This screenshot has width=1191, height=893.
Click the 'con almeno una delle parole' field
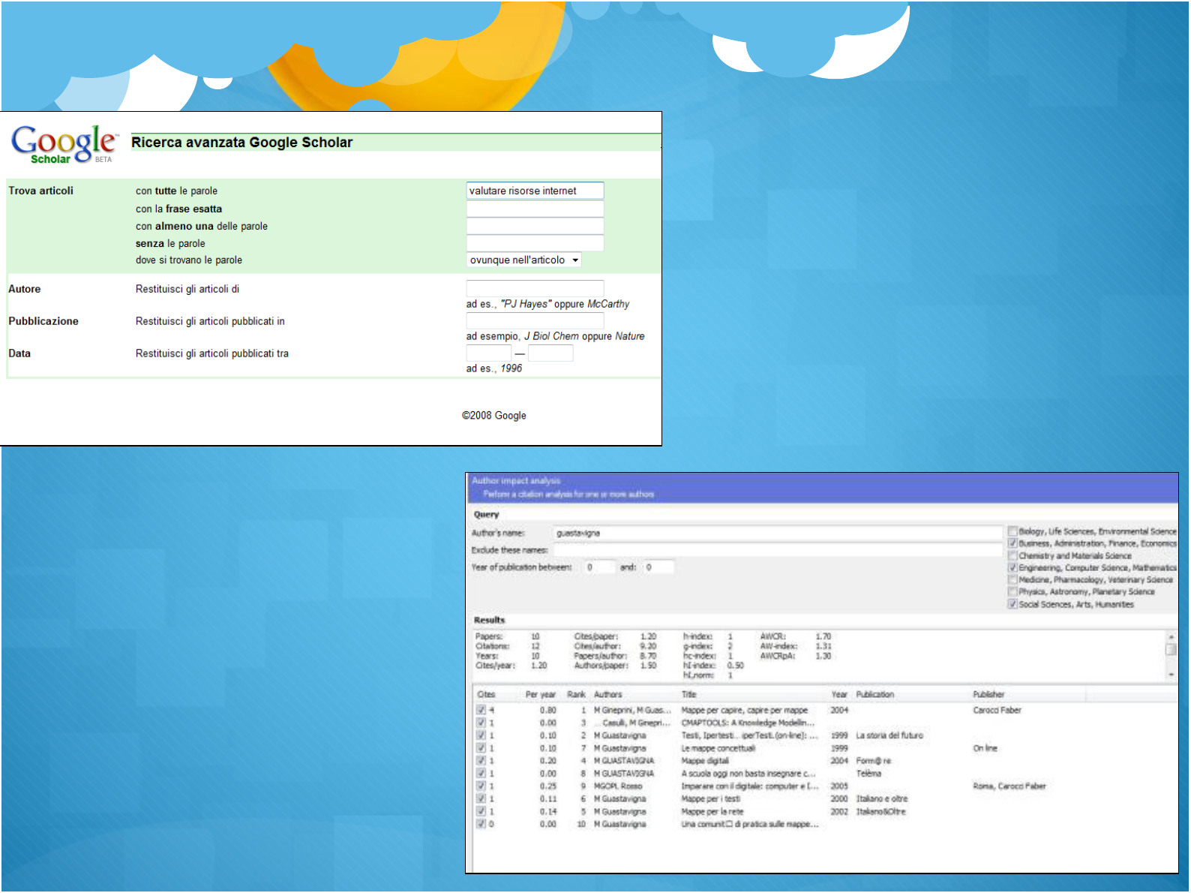535,226
